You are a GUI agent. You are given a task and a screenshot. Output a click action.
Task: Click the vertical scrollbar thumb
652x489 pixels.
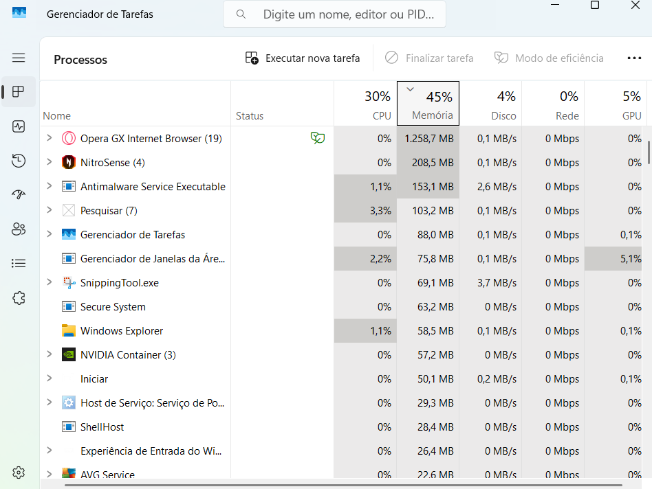649,152
